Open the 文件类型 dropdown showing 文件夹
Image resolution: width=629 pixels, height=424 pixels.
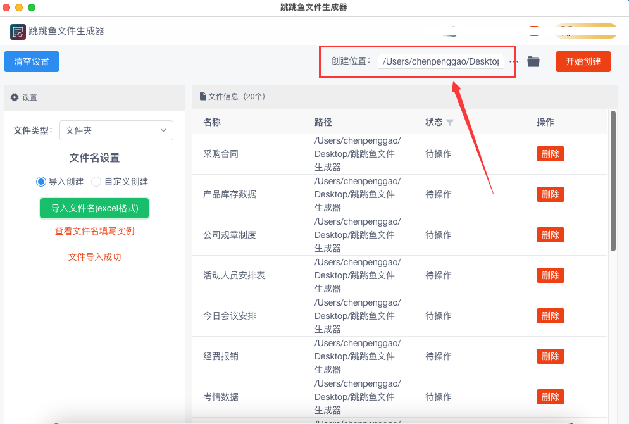click(x=116, y=130)
